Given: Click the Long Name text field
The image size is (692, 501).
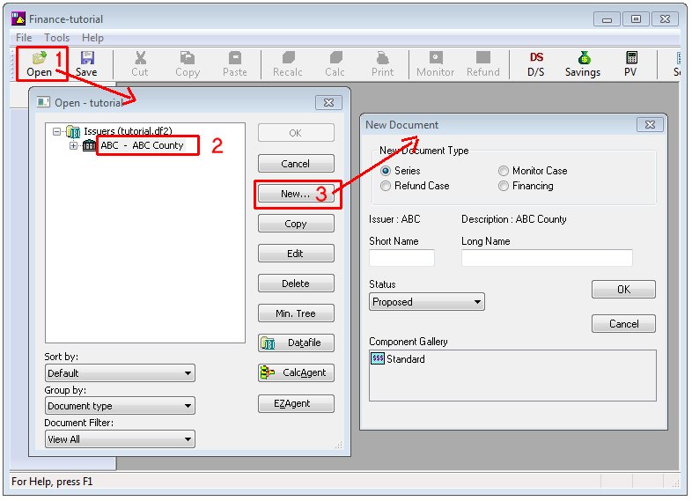Looking at the screenshot, I should tap(547, 258).
